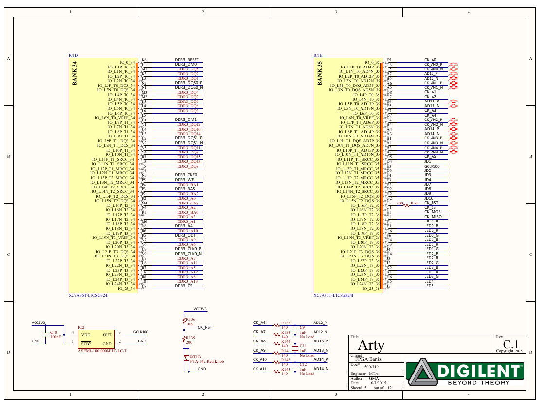Select the BANK 35 symbol label
Viewport: 541px width, 408px height.
320,73
